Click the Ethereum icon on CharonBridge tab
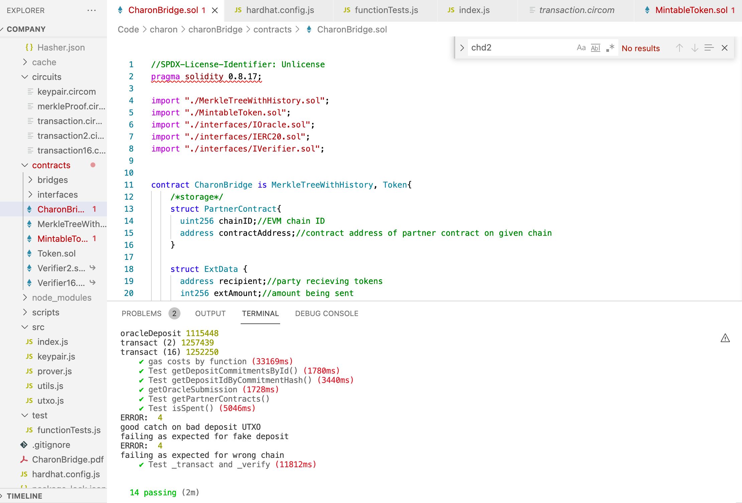Viewport: 742px width, 503px height. click(x=120, y=10)
